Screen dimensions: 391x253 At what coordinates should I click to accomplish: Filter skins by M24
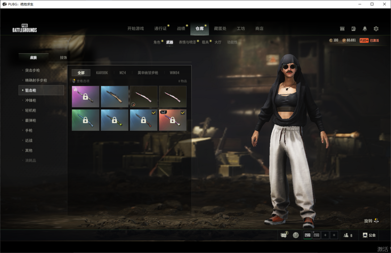coord(123,73)
